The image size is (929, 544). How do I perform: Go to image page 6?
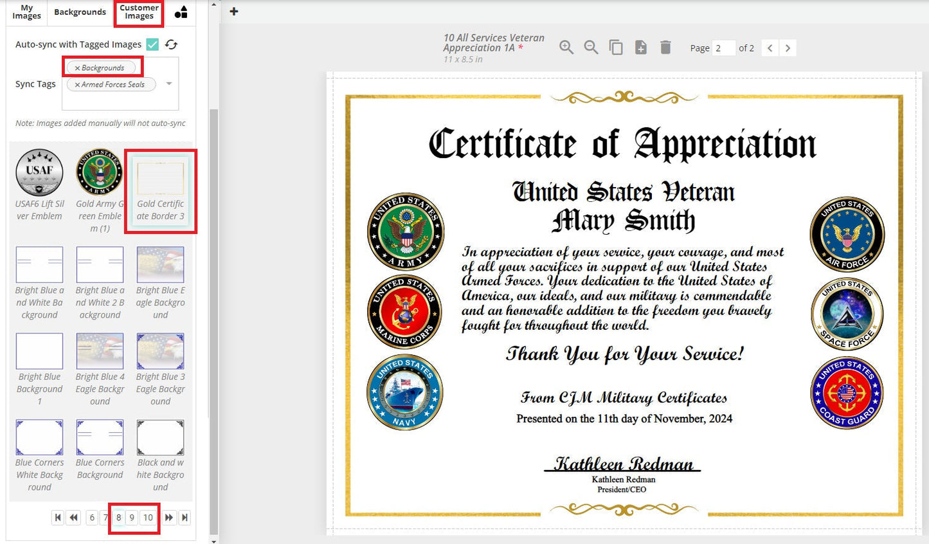[x=92, y=518]
